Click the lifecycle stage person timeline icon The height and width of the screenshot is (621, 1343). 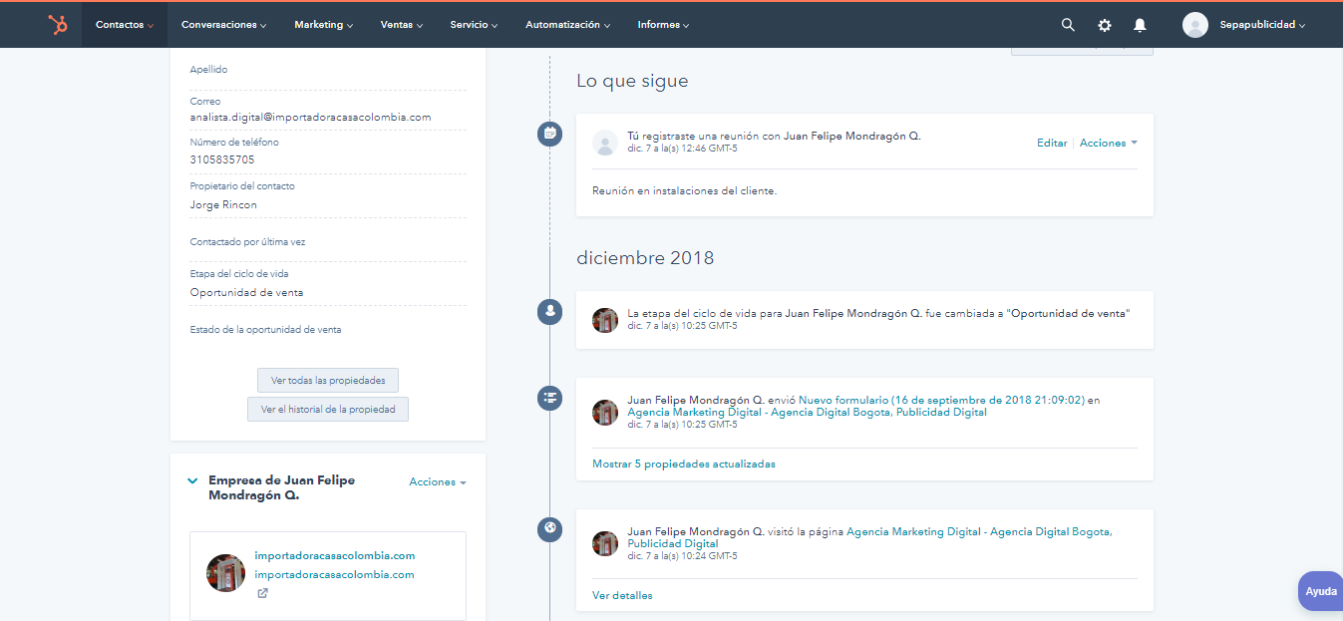(x=549, y=311)
